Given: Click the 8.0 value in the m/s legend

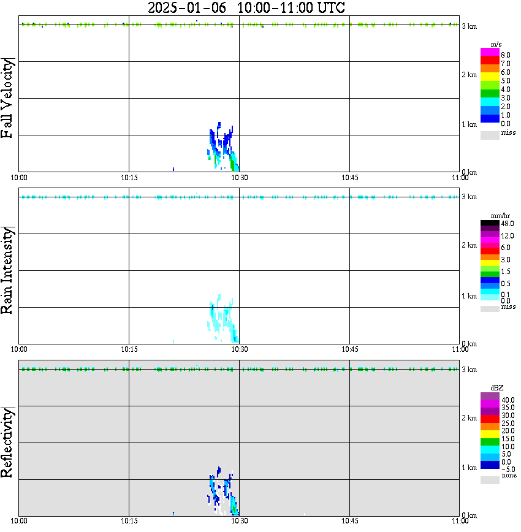Looking at the screenshot, I should [x=506, y=55].
